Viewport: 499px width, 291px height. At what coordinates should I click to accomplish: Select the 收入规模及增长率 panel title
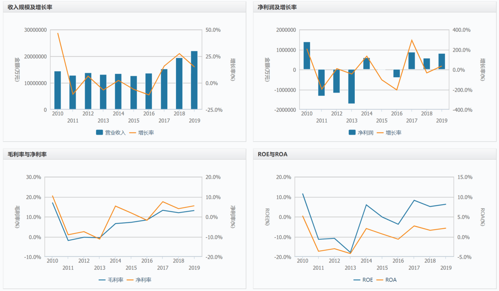pos(30,7)
